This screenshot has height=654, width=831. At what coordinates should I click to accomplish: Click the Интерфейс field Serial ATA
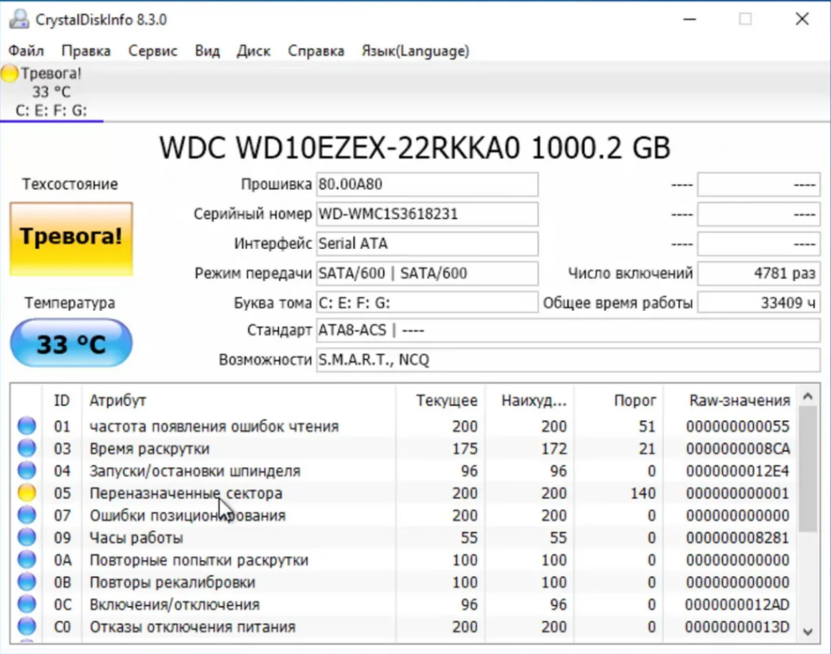click(427, 243)
